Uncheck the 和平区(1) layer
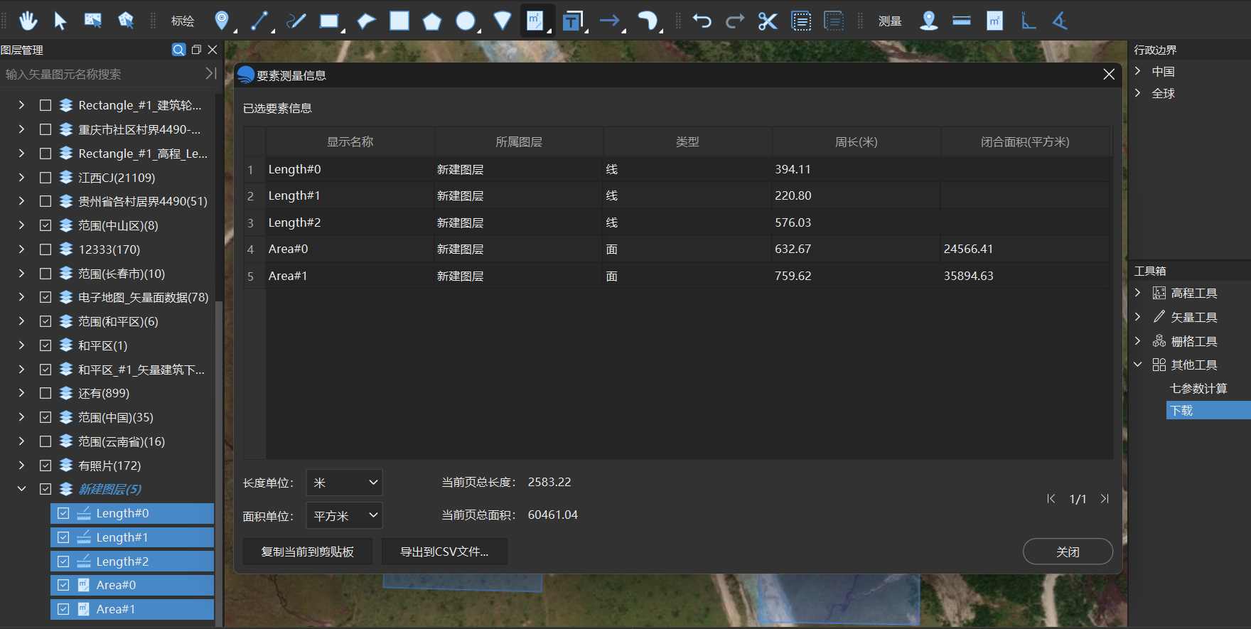 coord(45,345)
